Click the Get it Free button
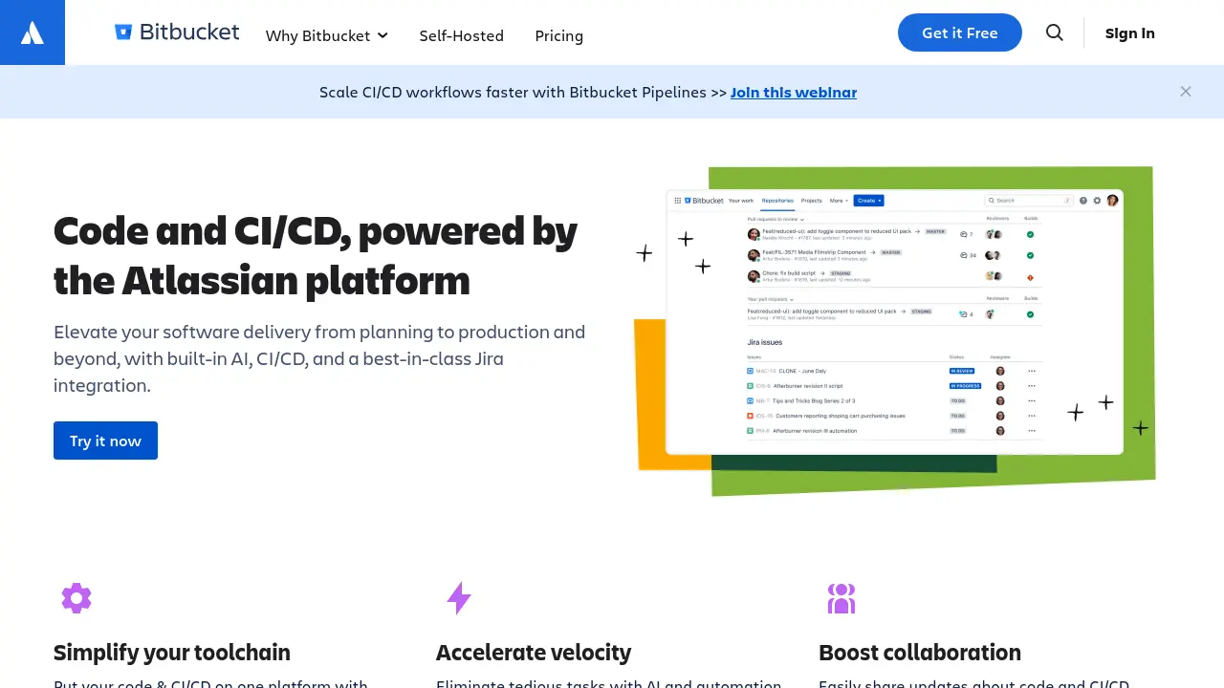The height and width of the screenshot is (688, 1224). (x=960, y=32)
